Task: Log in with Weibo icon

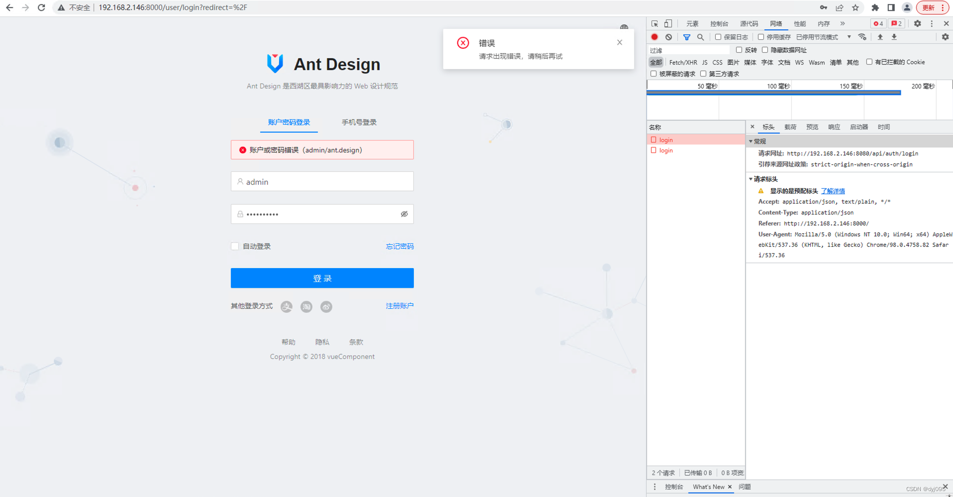Action: click(x=326, y=307)
